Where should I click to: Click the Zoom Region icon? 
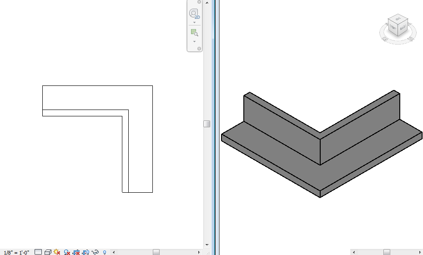click(x=194, y=33)
